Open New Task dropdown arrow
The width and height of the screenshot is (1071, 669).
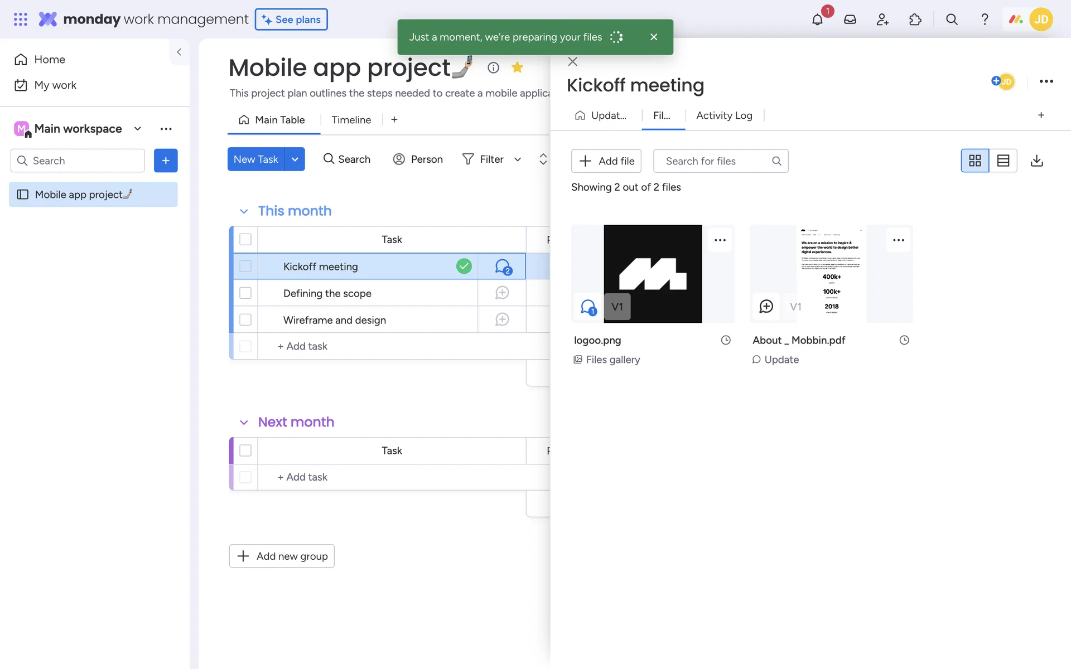pos(295,159)
